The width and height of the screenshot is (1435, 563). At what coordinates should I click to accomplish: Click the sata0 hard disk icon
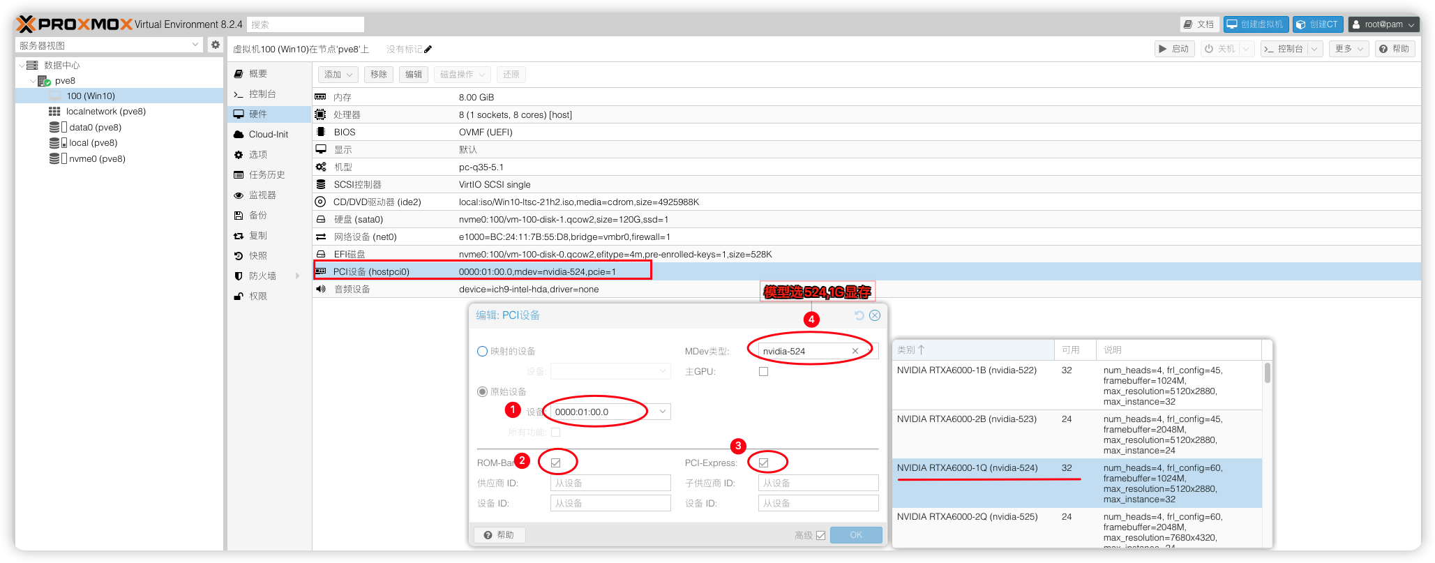pos(320,219)
